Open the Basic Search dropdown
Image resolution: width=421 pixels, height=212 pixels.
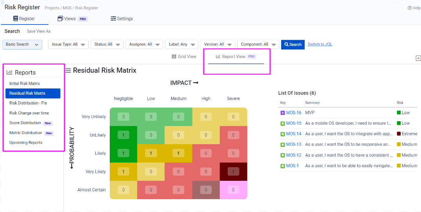coord(22,44)
